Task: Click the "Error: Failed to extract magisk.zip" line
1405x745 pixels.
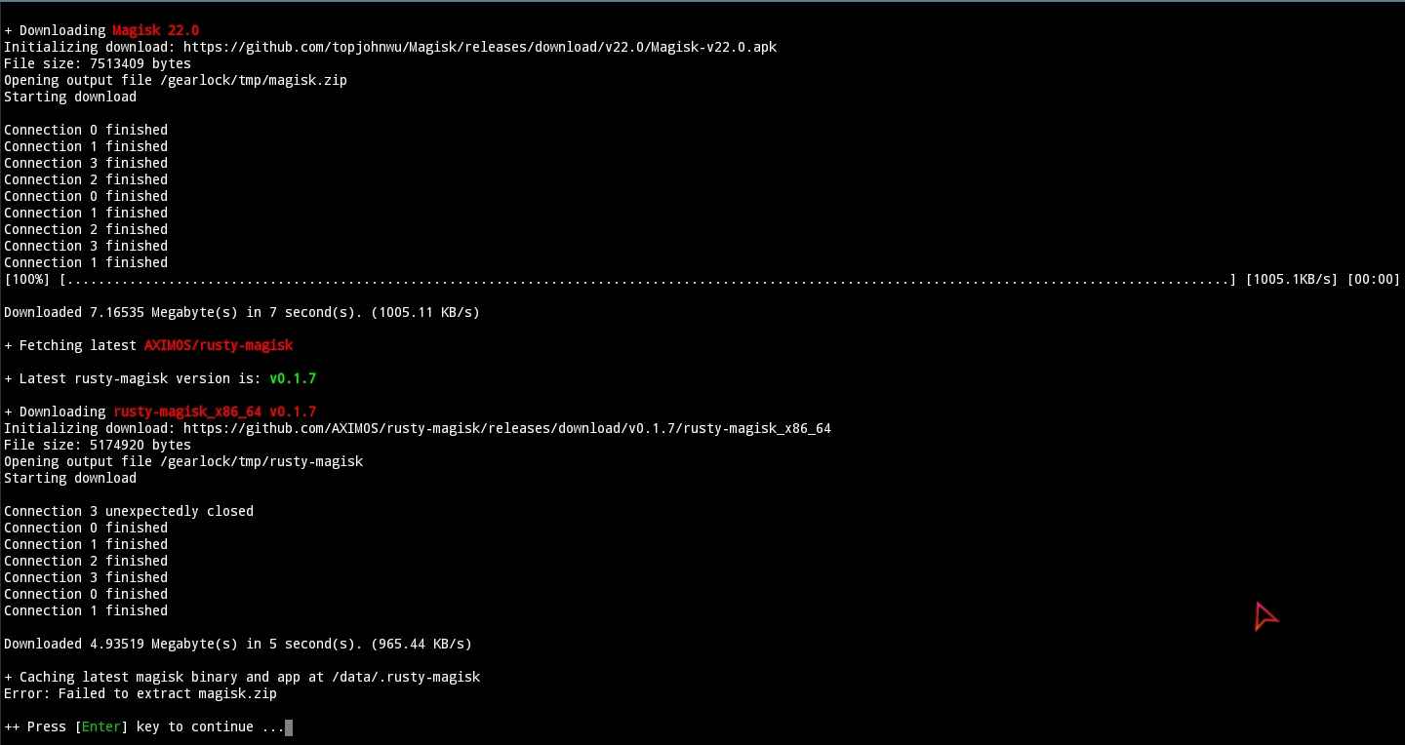Action: point(140,693)
